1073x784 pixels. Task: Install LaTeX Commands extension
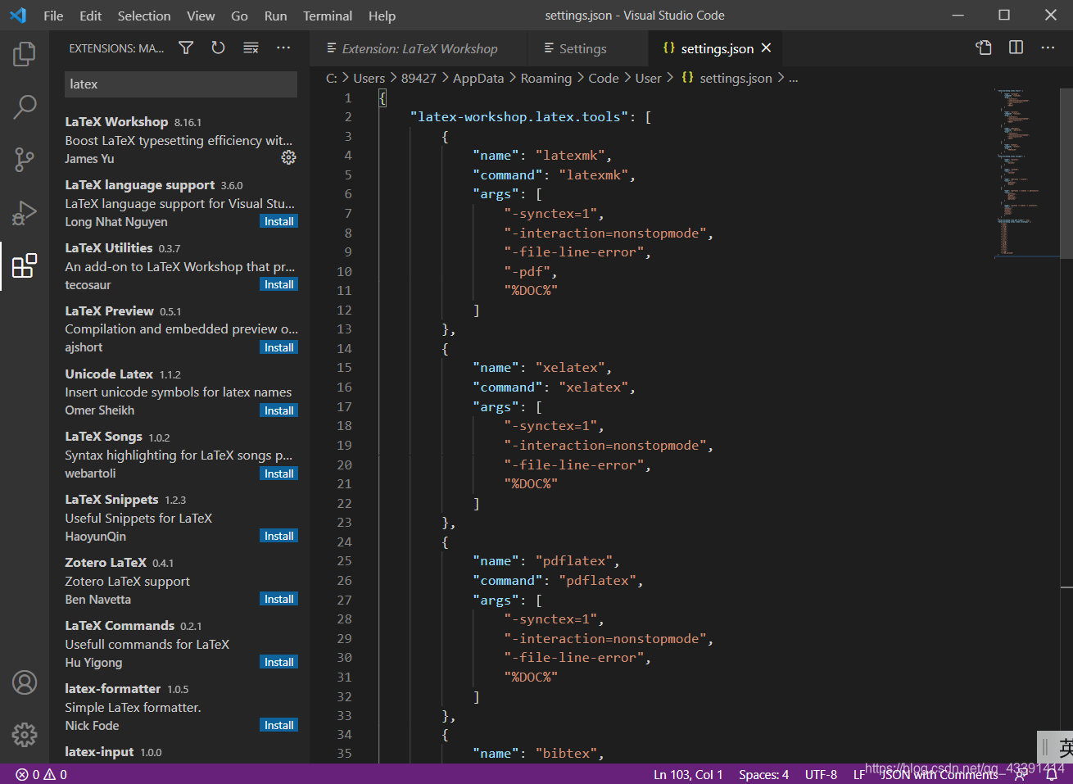coord(278,662)
